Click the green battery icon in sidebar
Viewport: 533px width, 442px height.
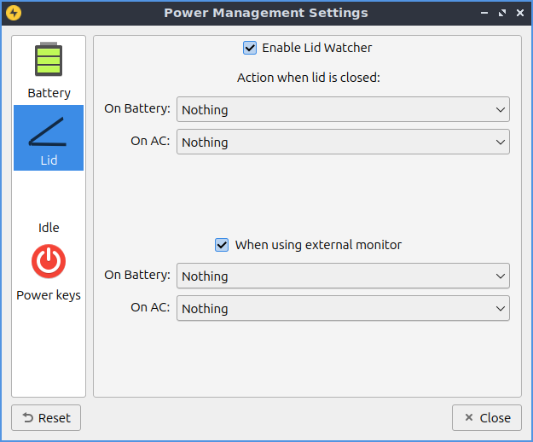49,61
